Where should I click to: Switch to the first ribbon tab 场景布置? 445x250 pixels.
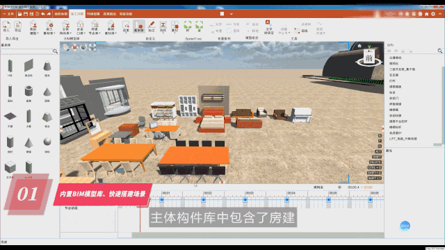[x=60, y=14]
